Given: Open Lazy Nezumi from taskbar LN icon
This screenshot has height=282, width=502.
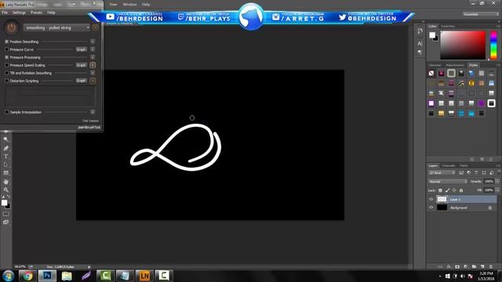Looking at the screenshot, I should pos(144,276).
